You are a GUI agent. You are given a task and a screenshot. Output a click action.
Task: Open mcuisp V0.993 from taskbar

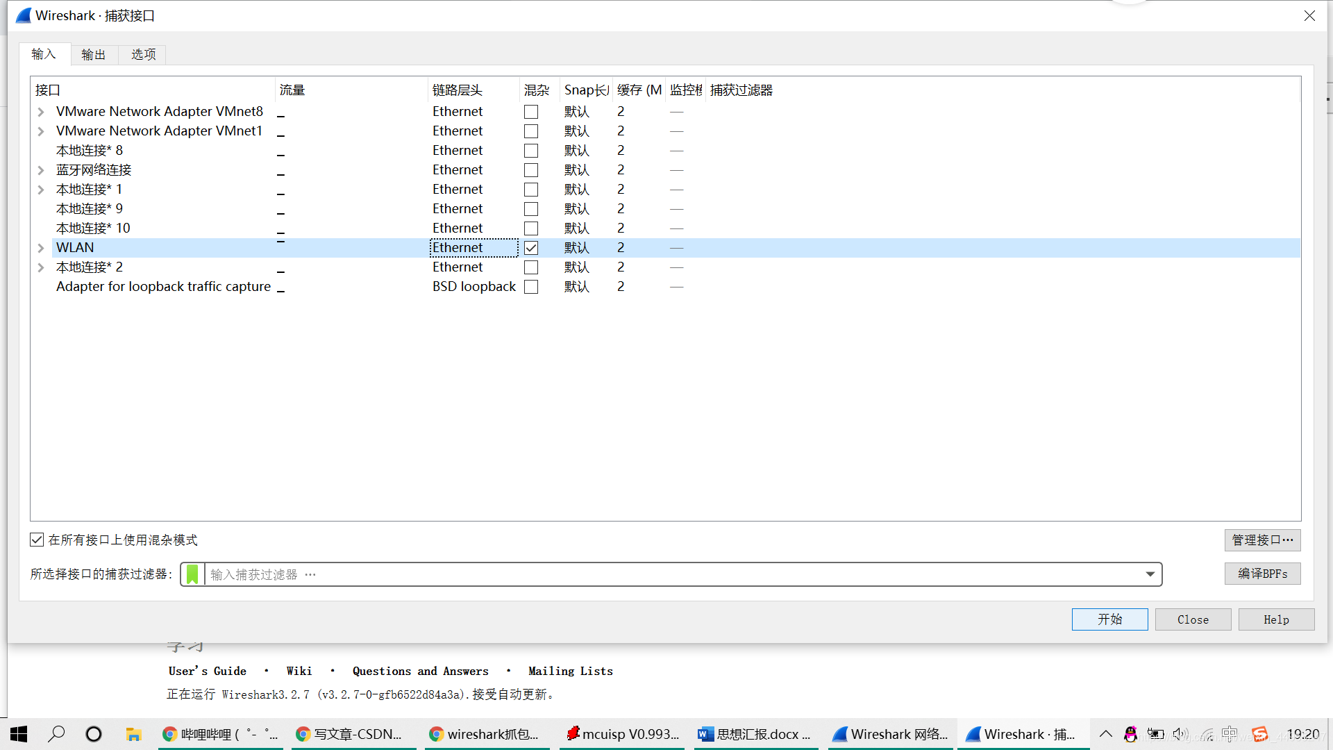[x=622, y=734]
